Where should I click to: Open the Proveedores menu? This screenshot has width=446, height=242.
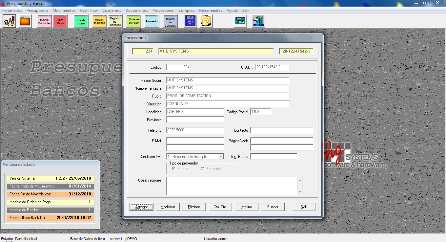[x=163, y=11]
